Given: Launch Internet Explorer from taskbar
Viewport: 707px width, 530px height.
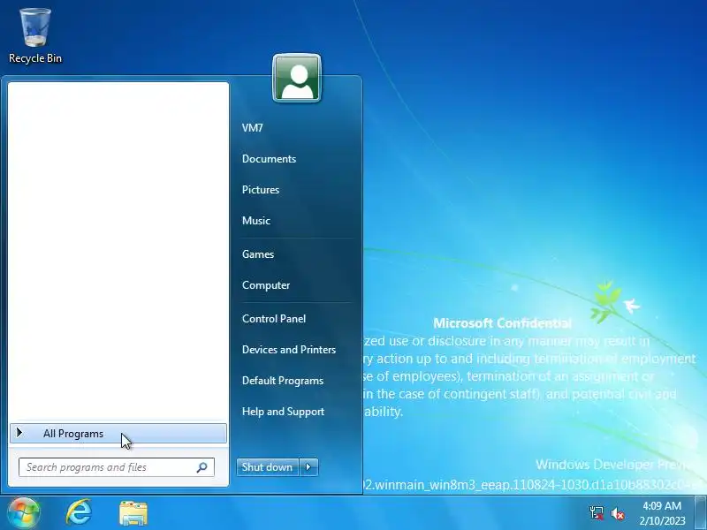Looking at the screenshot, I should pos(79,512).
